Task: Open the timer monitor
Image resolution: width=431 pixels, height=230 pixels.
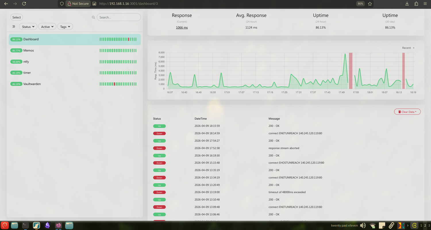Action: [x=75, y=73]
